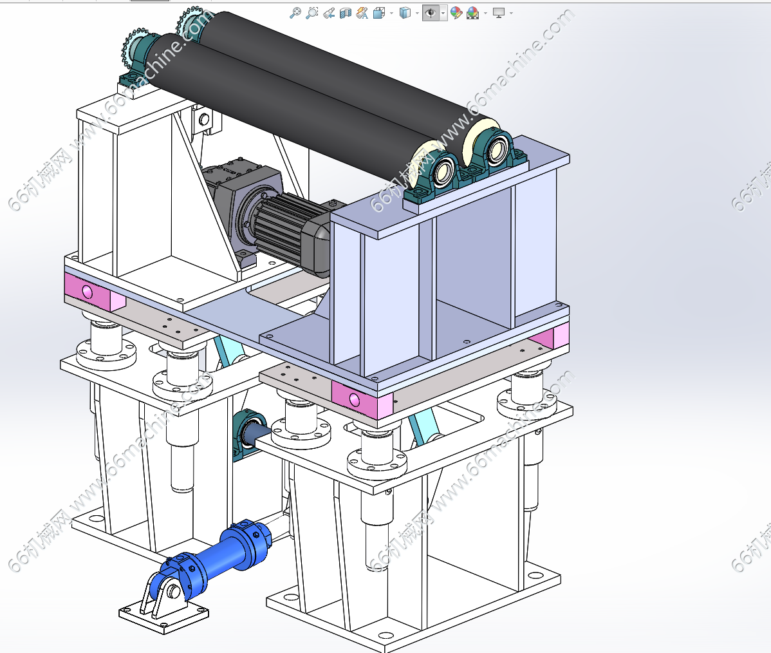Expand the Display Style dropdown arrow
Viewport: 771px width, 653px height.
click(417, 13)
